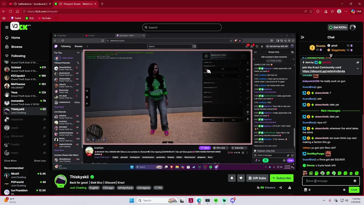Expand the pinned message chevron
Screen dimensions: 364x205
[x=358, y=69]
